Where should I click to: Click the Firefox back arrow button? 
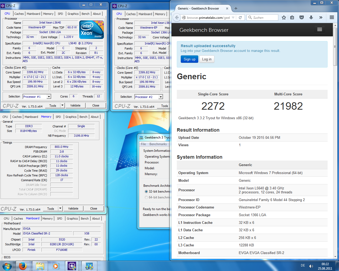click(177, 17)
